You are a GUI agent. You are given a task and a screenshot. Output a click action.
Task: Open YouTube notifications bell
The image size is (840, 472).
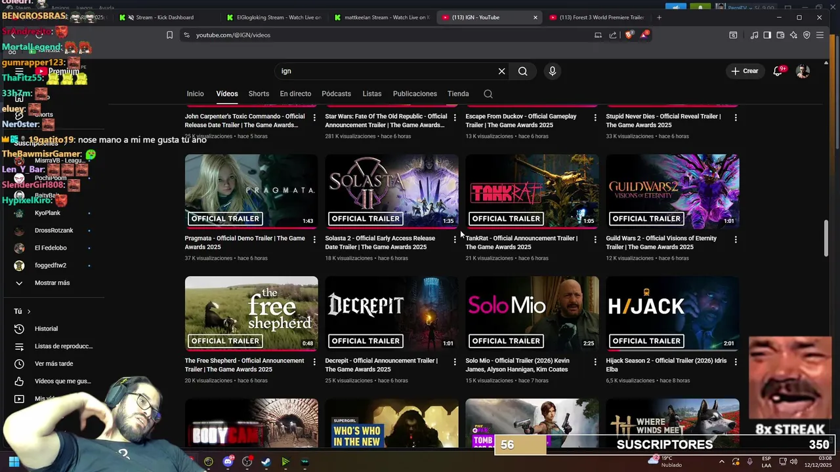[778, 71]
